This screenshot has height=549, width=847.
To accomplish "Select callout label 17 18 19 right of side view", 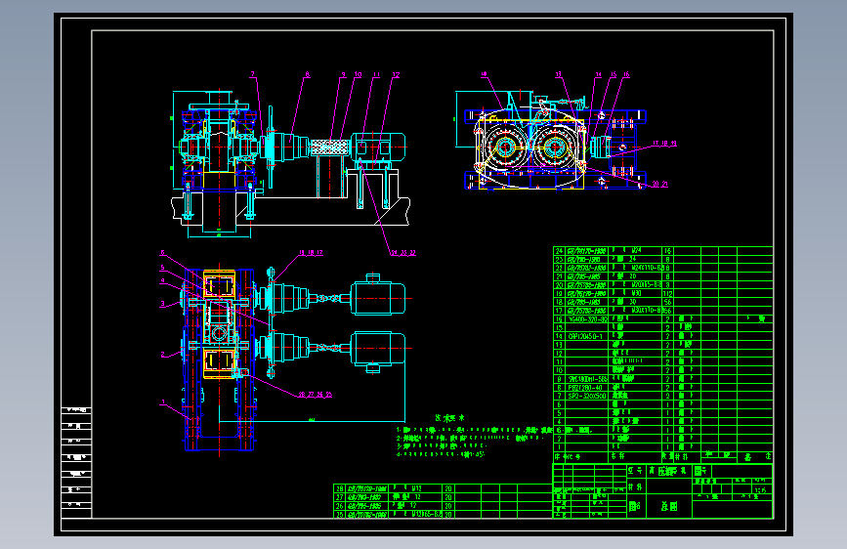I will click(664, 144).
